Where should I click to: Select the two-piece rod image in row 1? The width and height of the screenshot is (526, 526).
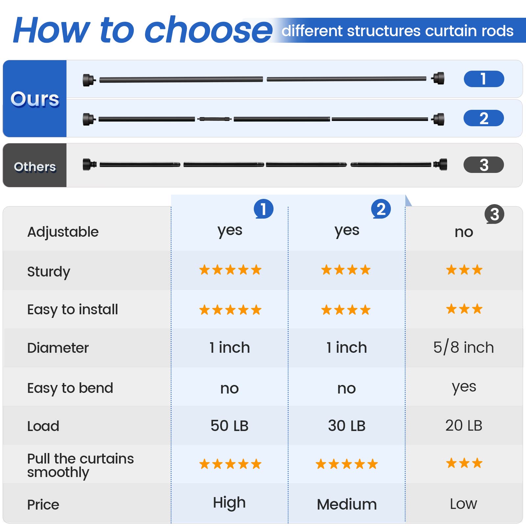(263, 79)
